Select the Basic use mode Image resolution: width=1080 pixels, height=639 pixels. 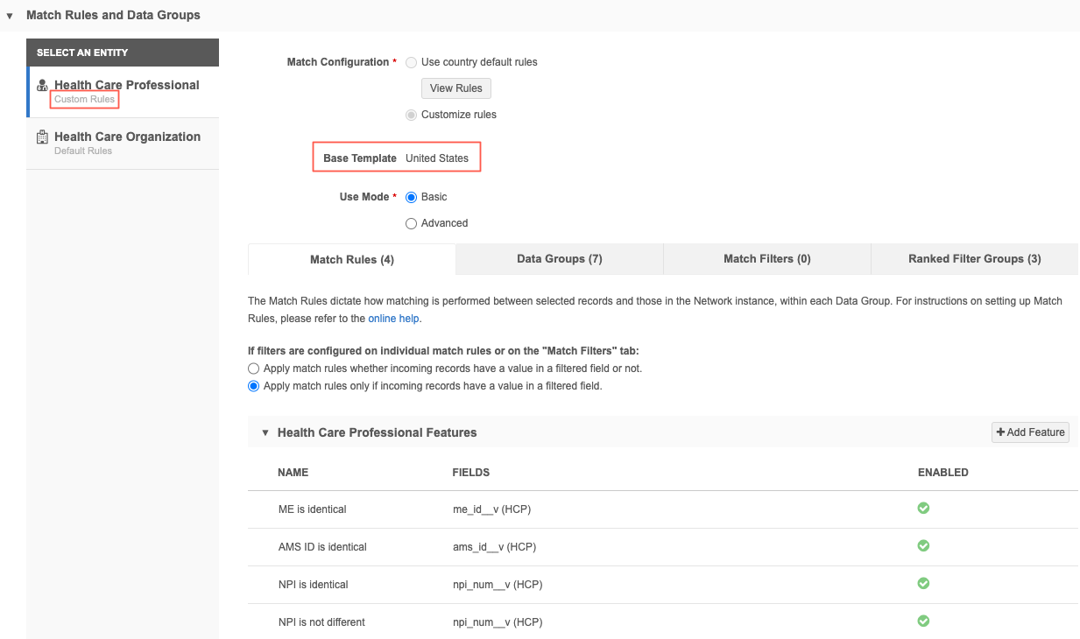[x=412, y=197]
